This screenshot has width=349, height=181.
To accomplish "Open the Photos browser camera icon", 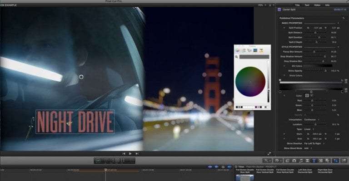I will tap(294, 161).
